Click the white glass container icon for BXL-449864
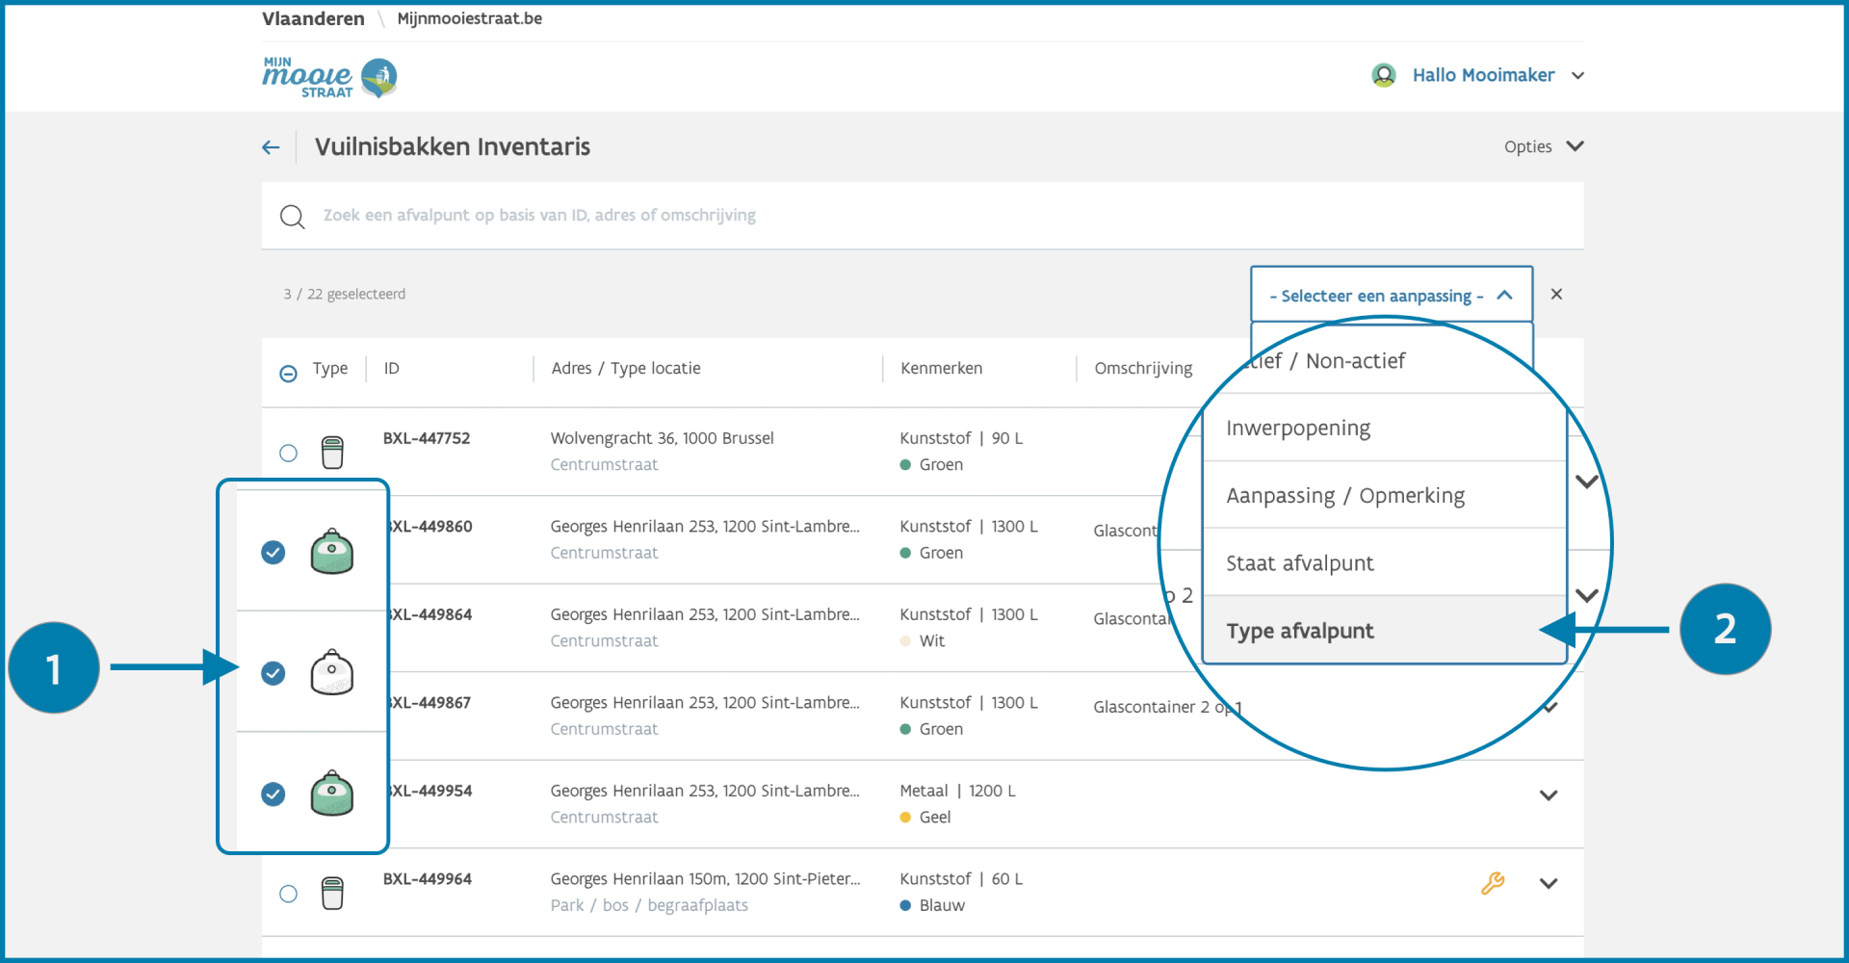This screenshot has width=1849, height=963. point(332,672)
